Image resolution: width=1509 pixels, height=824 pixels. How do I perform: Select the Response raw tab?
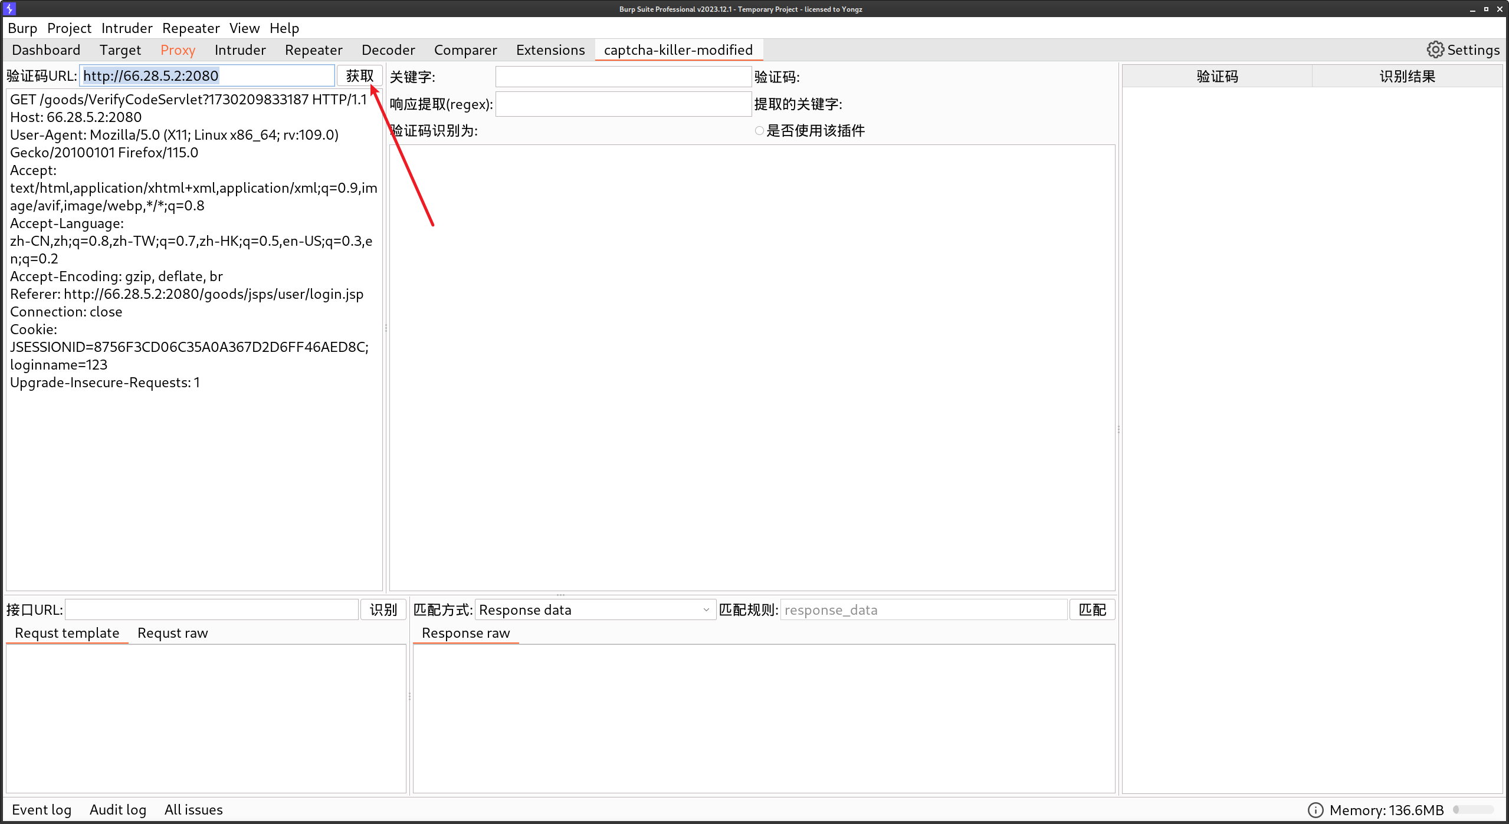pyautogui.click(x=466, y=633)
